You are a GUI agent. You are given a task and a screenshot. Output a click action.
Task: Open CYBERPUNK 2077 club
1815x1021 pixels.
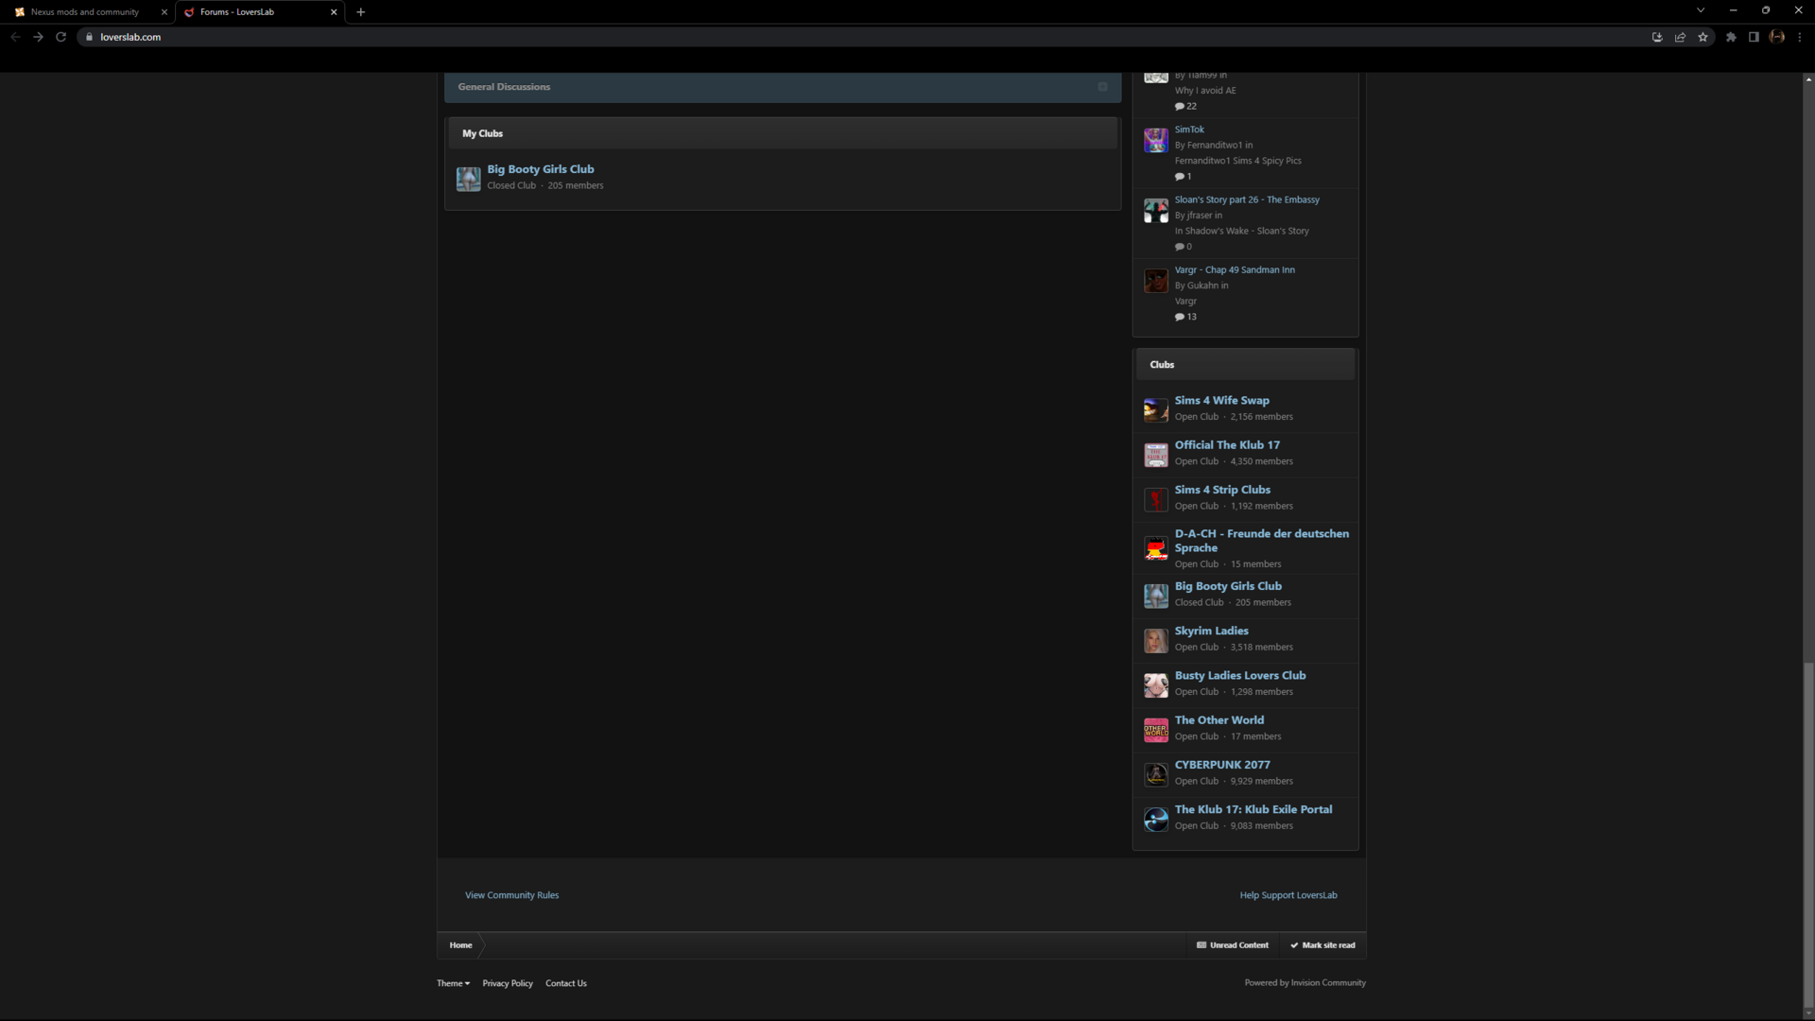1222,765
